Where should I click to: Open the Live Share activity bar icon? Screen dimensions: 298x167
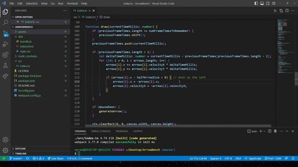click(5, 76)
